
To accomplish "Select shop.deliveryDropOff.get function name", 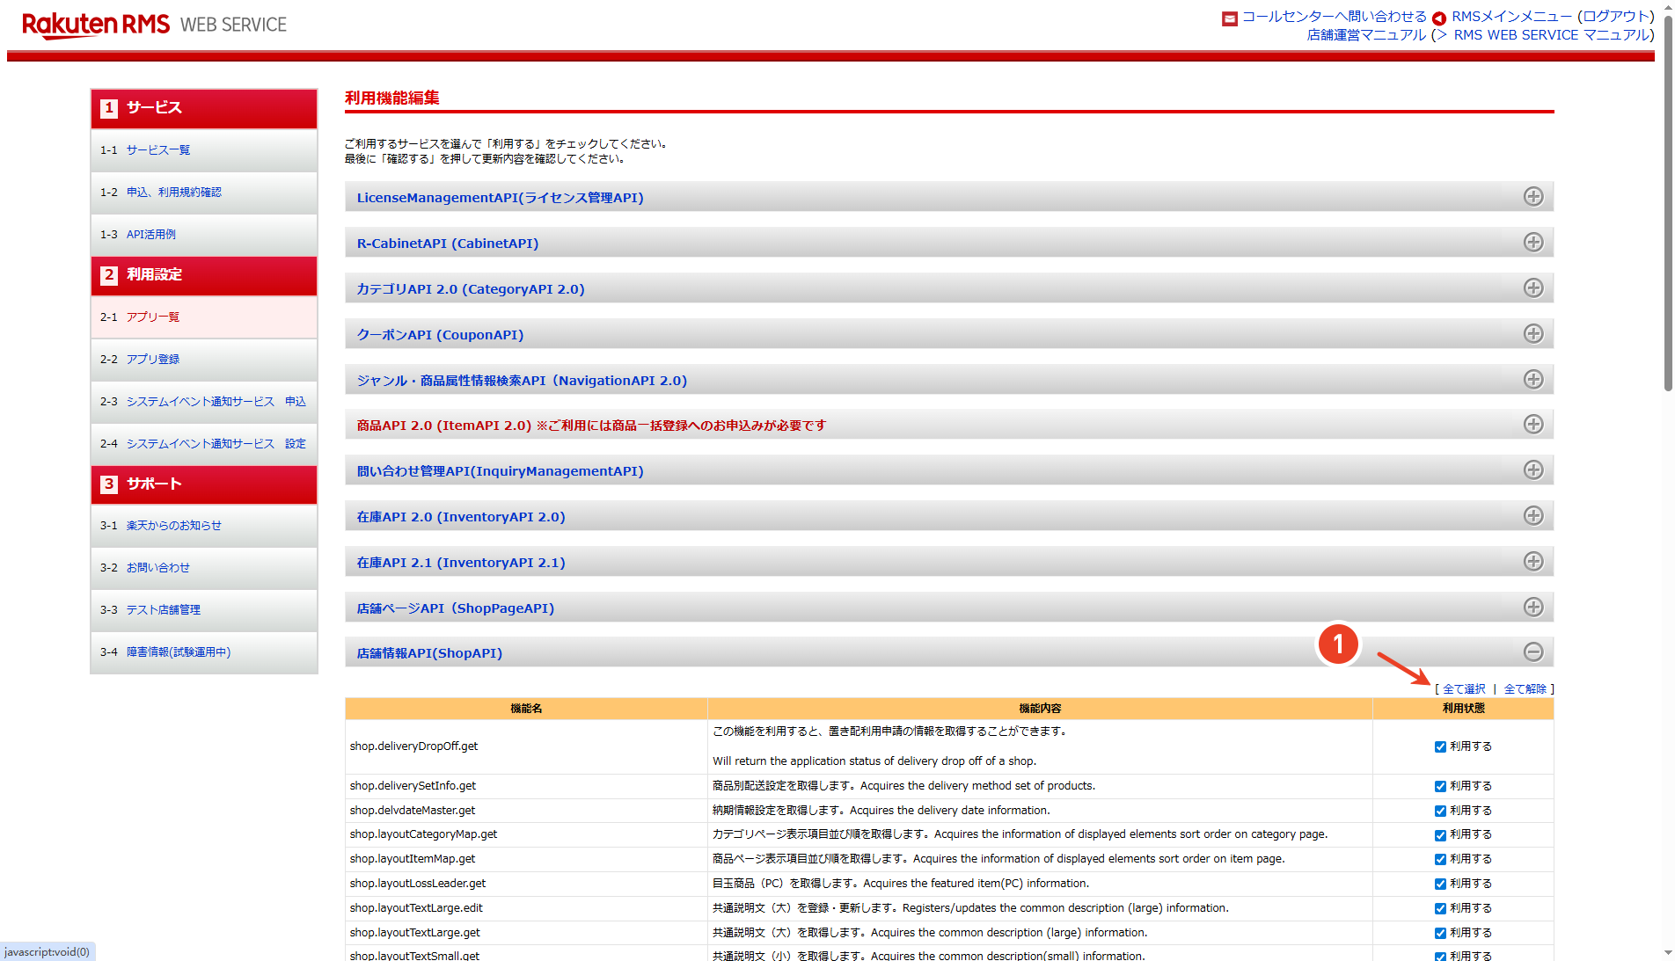I will (x=413, y=746).
